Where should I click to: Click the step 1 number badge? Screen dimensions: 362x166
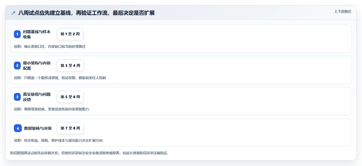click(17, 34)
